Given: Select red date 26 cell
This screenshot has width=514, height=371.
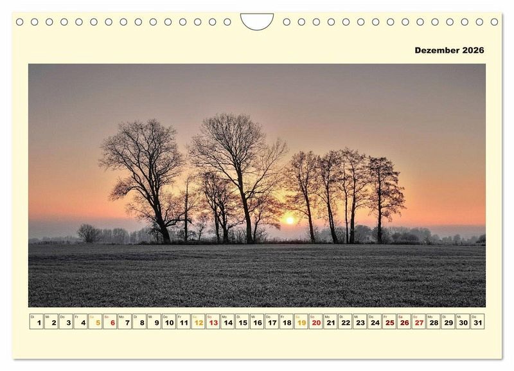Looking at the screenshot, I should (x=404, y=321).
